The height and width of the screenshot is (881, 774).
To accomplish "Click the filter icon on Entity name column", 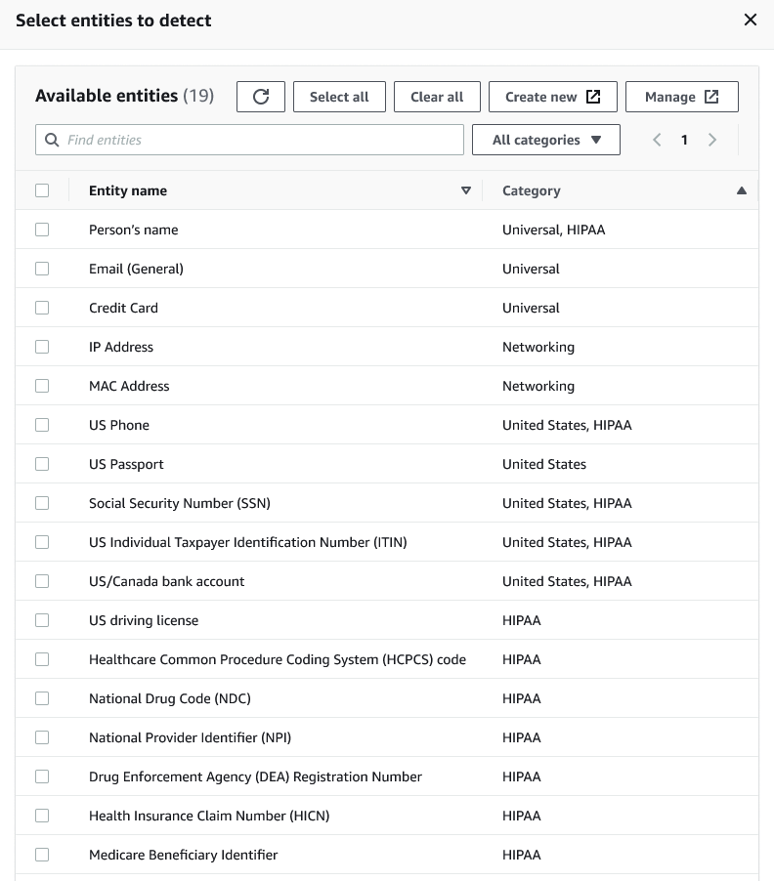I will [x=466, y=190].
